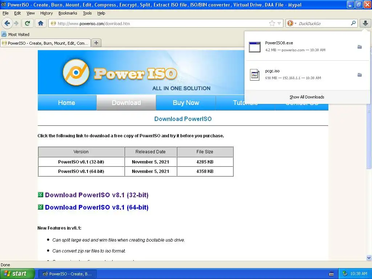Click the Download PowerISO page heading
This screenshot has height=279, width=372.
pos(183,119)
